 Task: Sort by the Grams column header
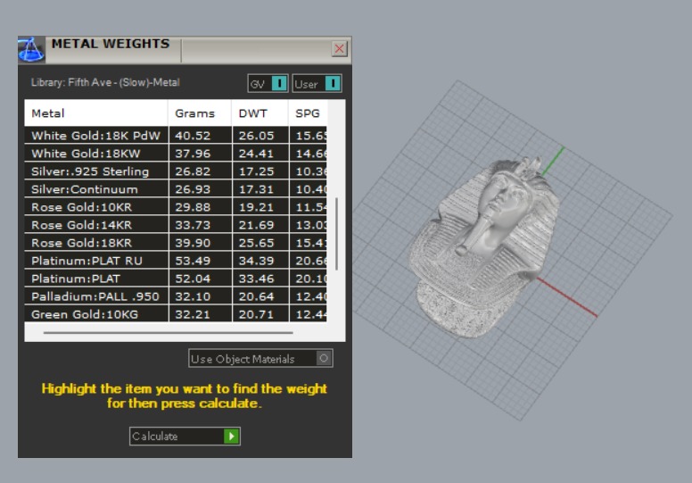200,113
